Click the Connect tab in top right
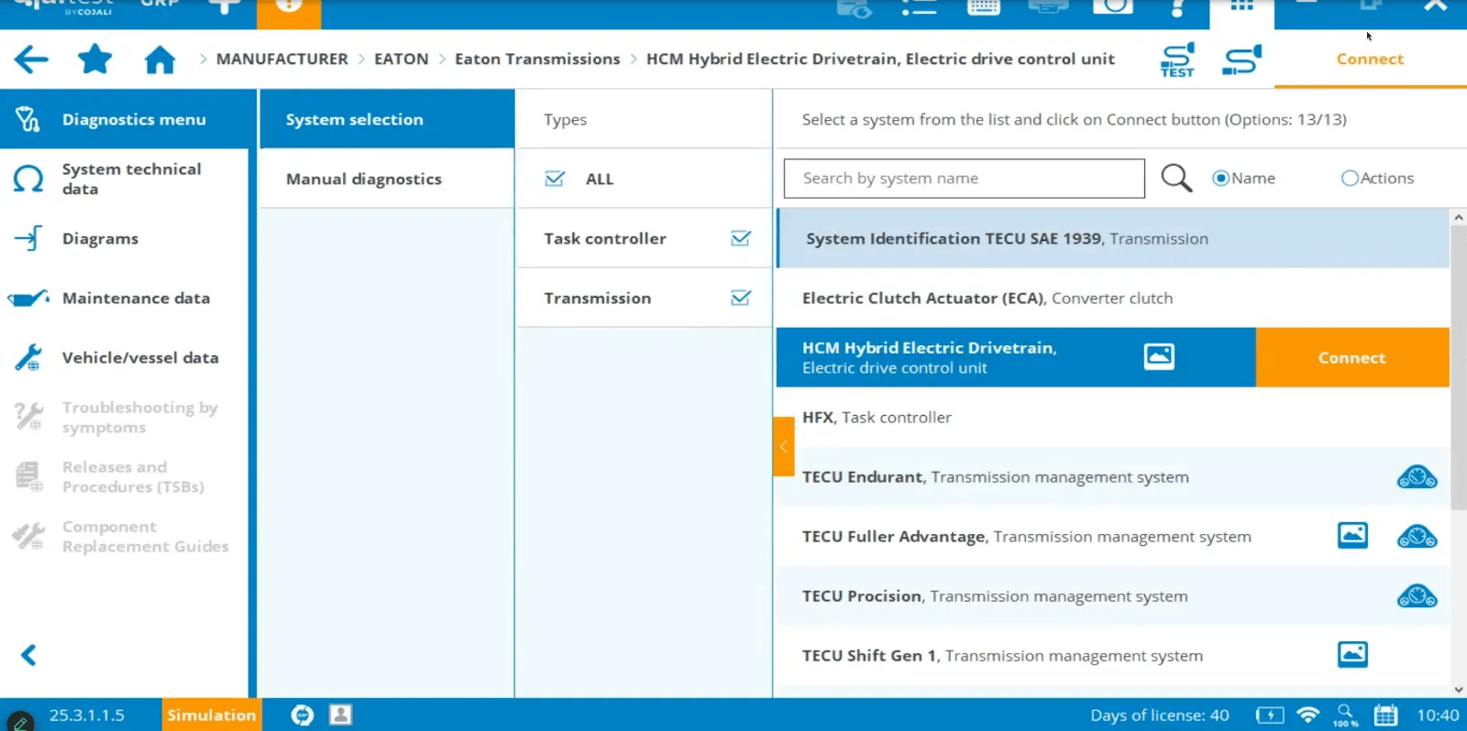This screenshot has width=1467, height=731. point(1370,60)
